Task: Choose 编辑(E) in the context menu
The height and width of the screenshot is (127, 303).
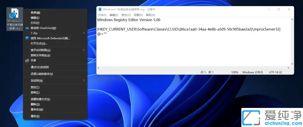Action: [x=55, y=18]
